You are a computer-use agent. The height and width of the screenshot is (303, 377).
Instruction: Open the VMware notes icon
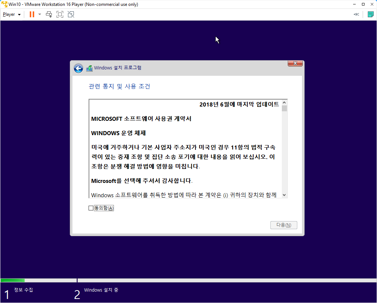(370, 14)
